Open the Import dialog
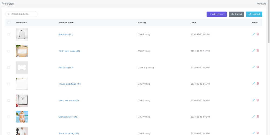Image resolution: width=270 pixels, height=135 pixels. click(237, 14)
